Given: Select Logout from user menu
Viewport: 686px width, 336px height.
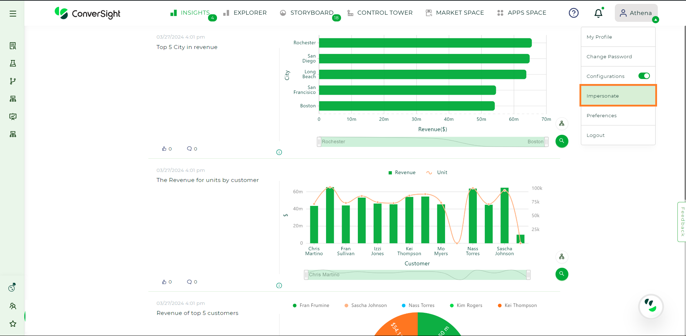Looking at the screenshot, I should click(618, 135).
